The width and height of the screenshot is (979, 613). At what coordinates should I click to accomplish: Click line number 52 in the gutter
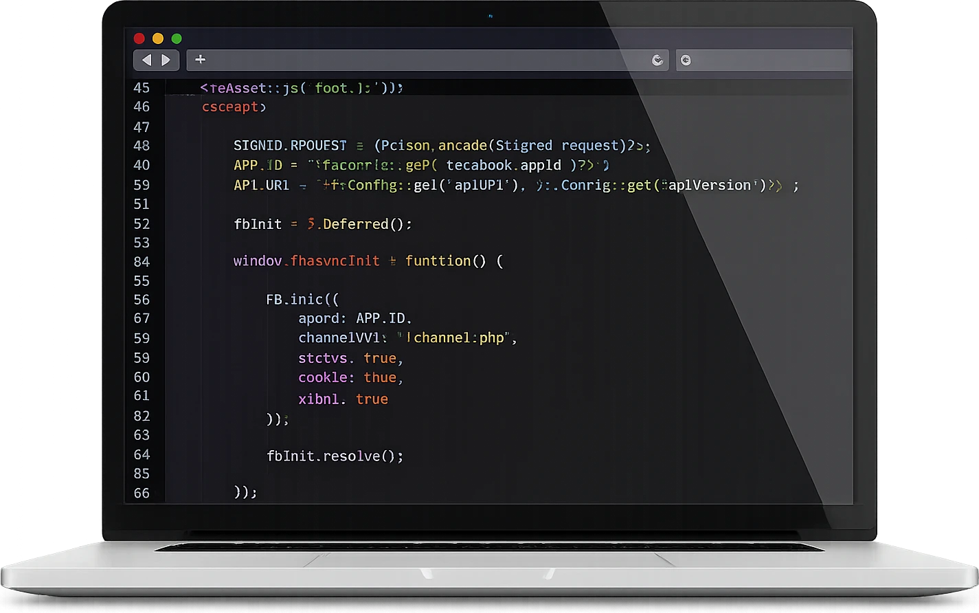tap(142, 224)
